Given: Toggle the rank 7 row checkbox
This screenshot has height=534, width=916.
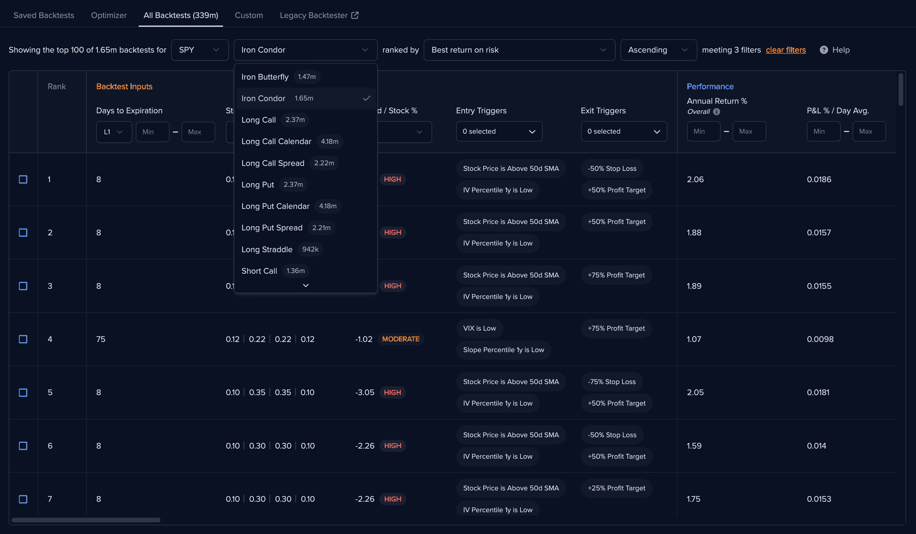Looking at the screenshot, I should (23, 499).
